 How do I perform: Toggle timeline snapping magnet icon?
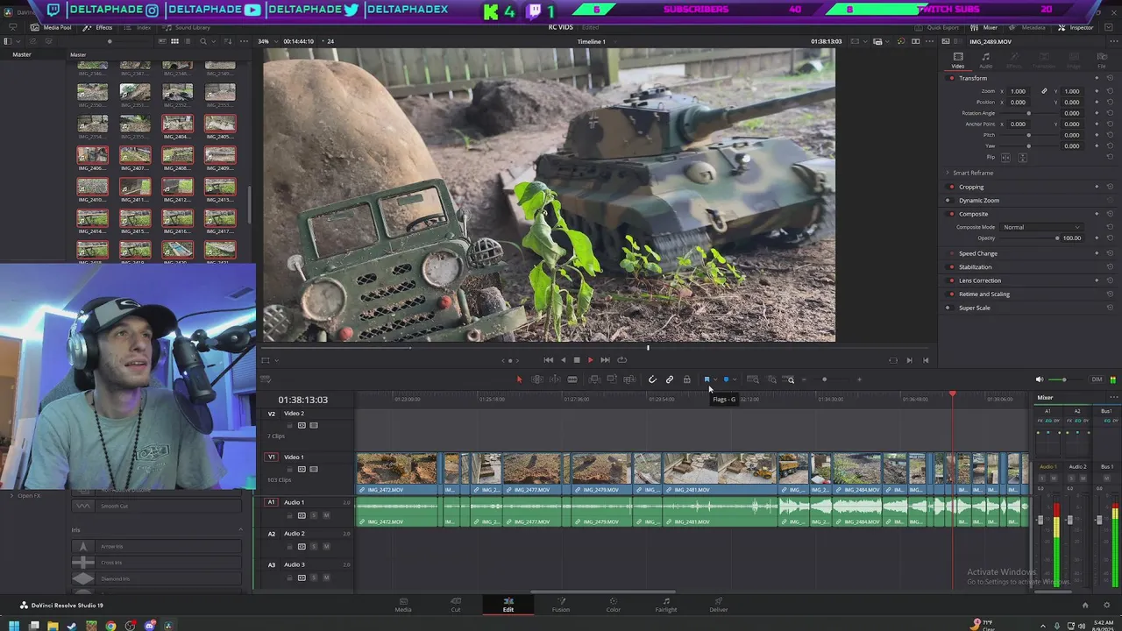tap(652, 379)
